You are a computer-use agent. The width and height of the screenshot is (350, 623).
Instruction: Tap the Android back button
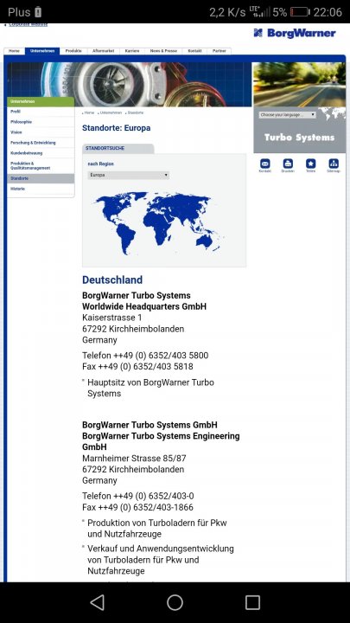point(97,602)
